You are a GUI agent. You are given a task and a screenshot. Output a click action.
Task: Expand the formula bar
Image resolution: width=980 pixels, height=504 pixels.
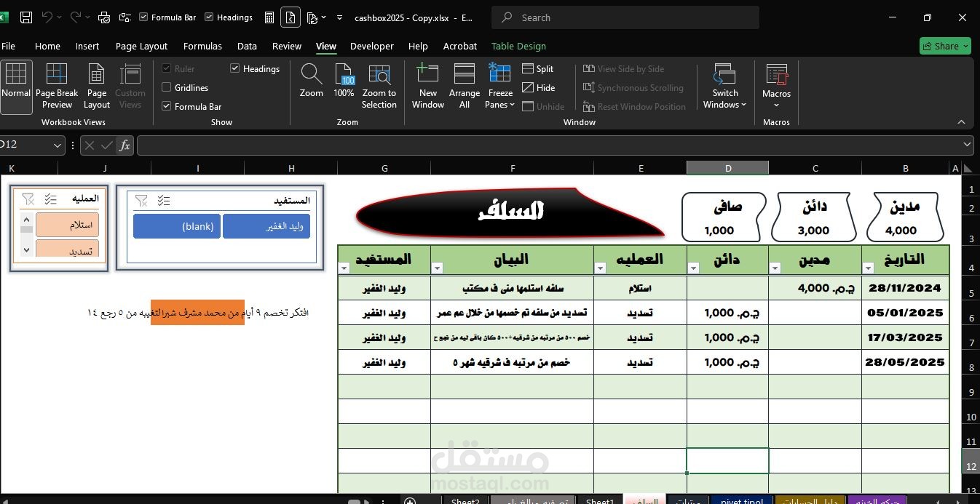967,145
